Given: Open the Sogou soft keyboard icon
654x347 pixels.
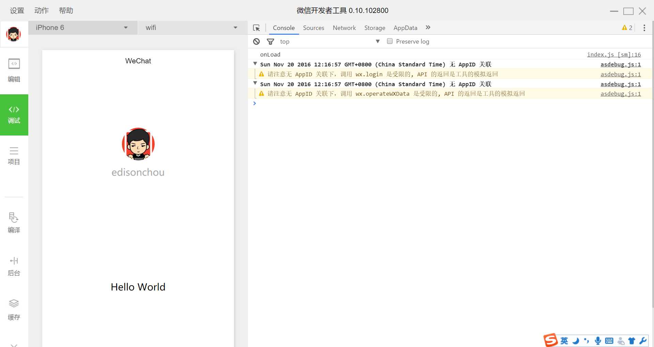Looking at the screenshot, I should [609, 341].
